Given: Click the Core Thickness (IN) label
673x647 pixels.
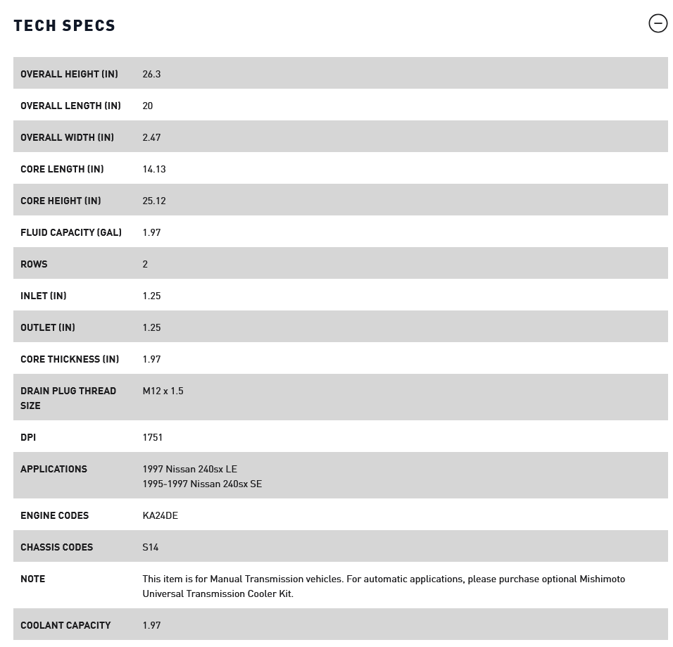Looking at the screenshot, I should click(x=70, y=359).
